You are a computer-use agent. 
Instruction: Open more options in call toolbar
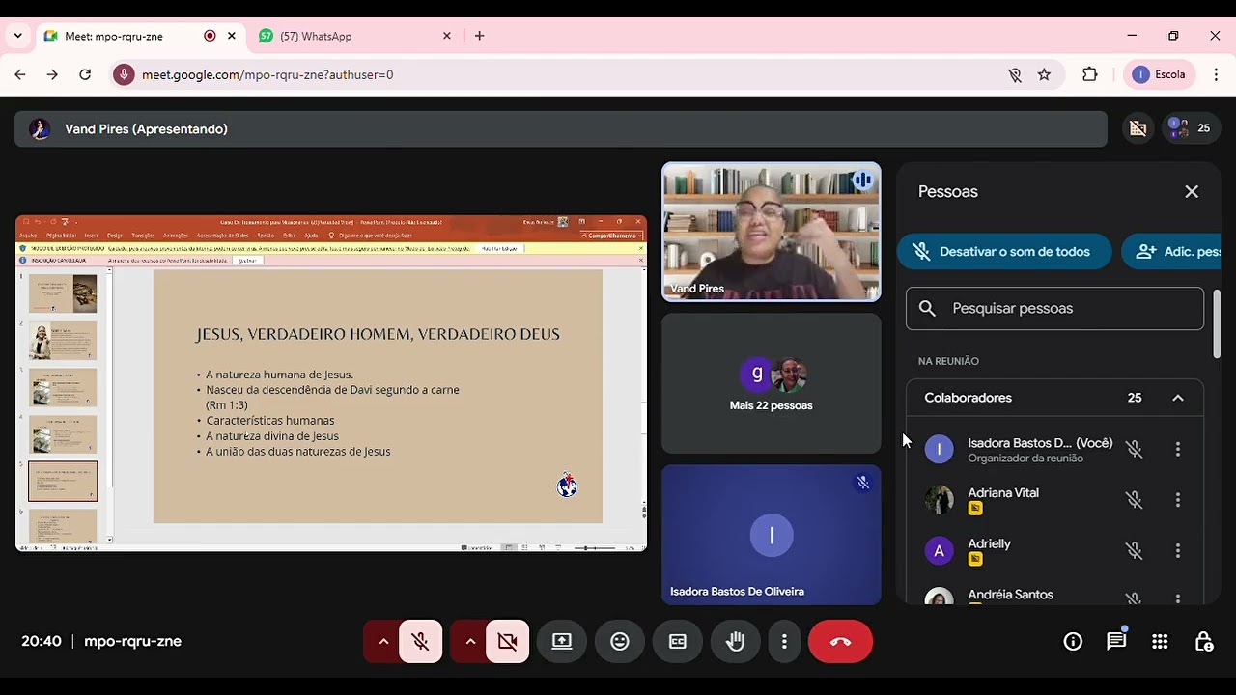[785, 641]
